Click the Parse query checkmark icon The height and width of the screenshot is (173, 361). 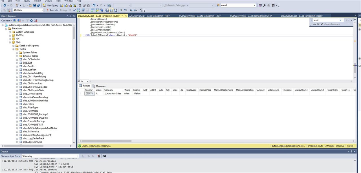[75, 10]
